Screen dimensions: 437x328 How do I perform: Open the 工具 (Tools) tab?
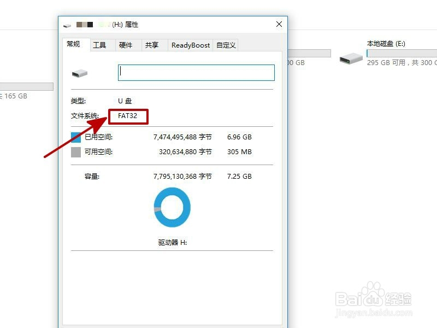click(x=100, y=45)
